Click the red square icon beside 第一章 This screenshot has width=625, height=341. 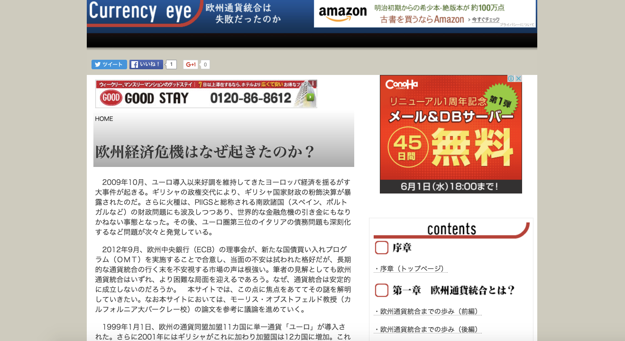pos(381,290)
